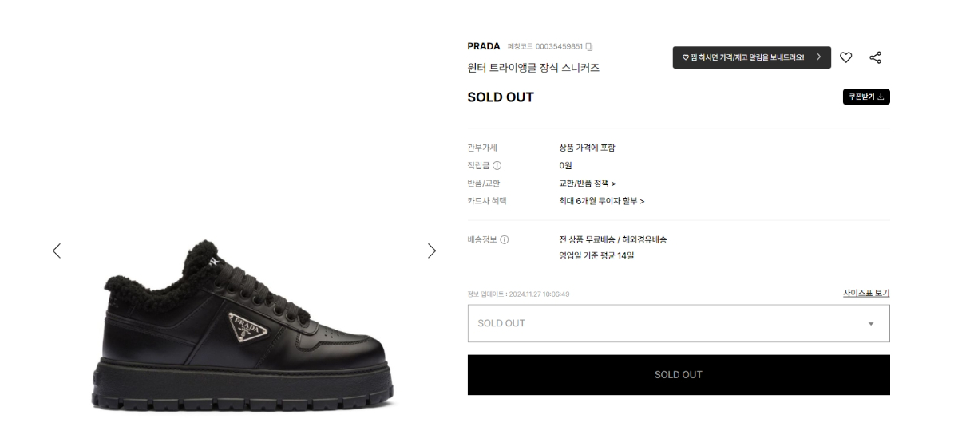Click the share icon
Viewport: 958px width, 446px height.
[x=875, y=57]
